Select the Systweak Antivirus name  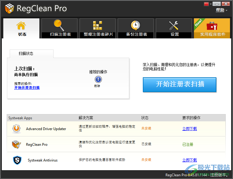43,160
